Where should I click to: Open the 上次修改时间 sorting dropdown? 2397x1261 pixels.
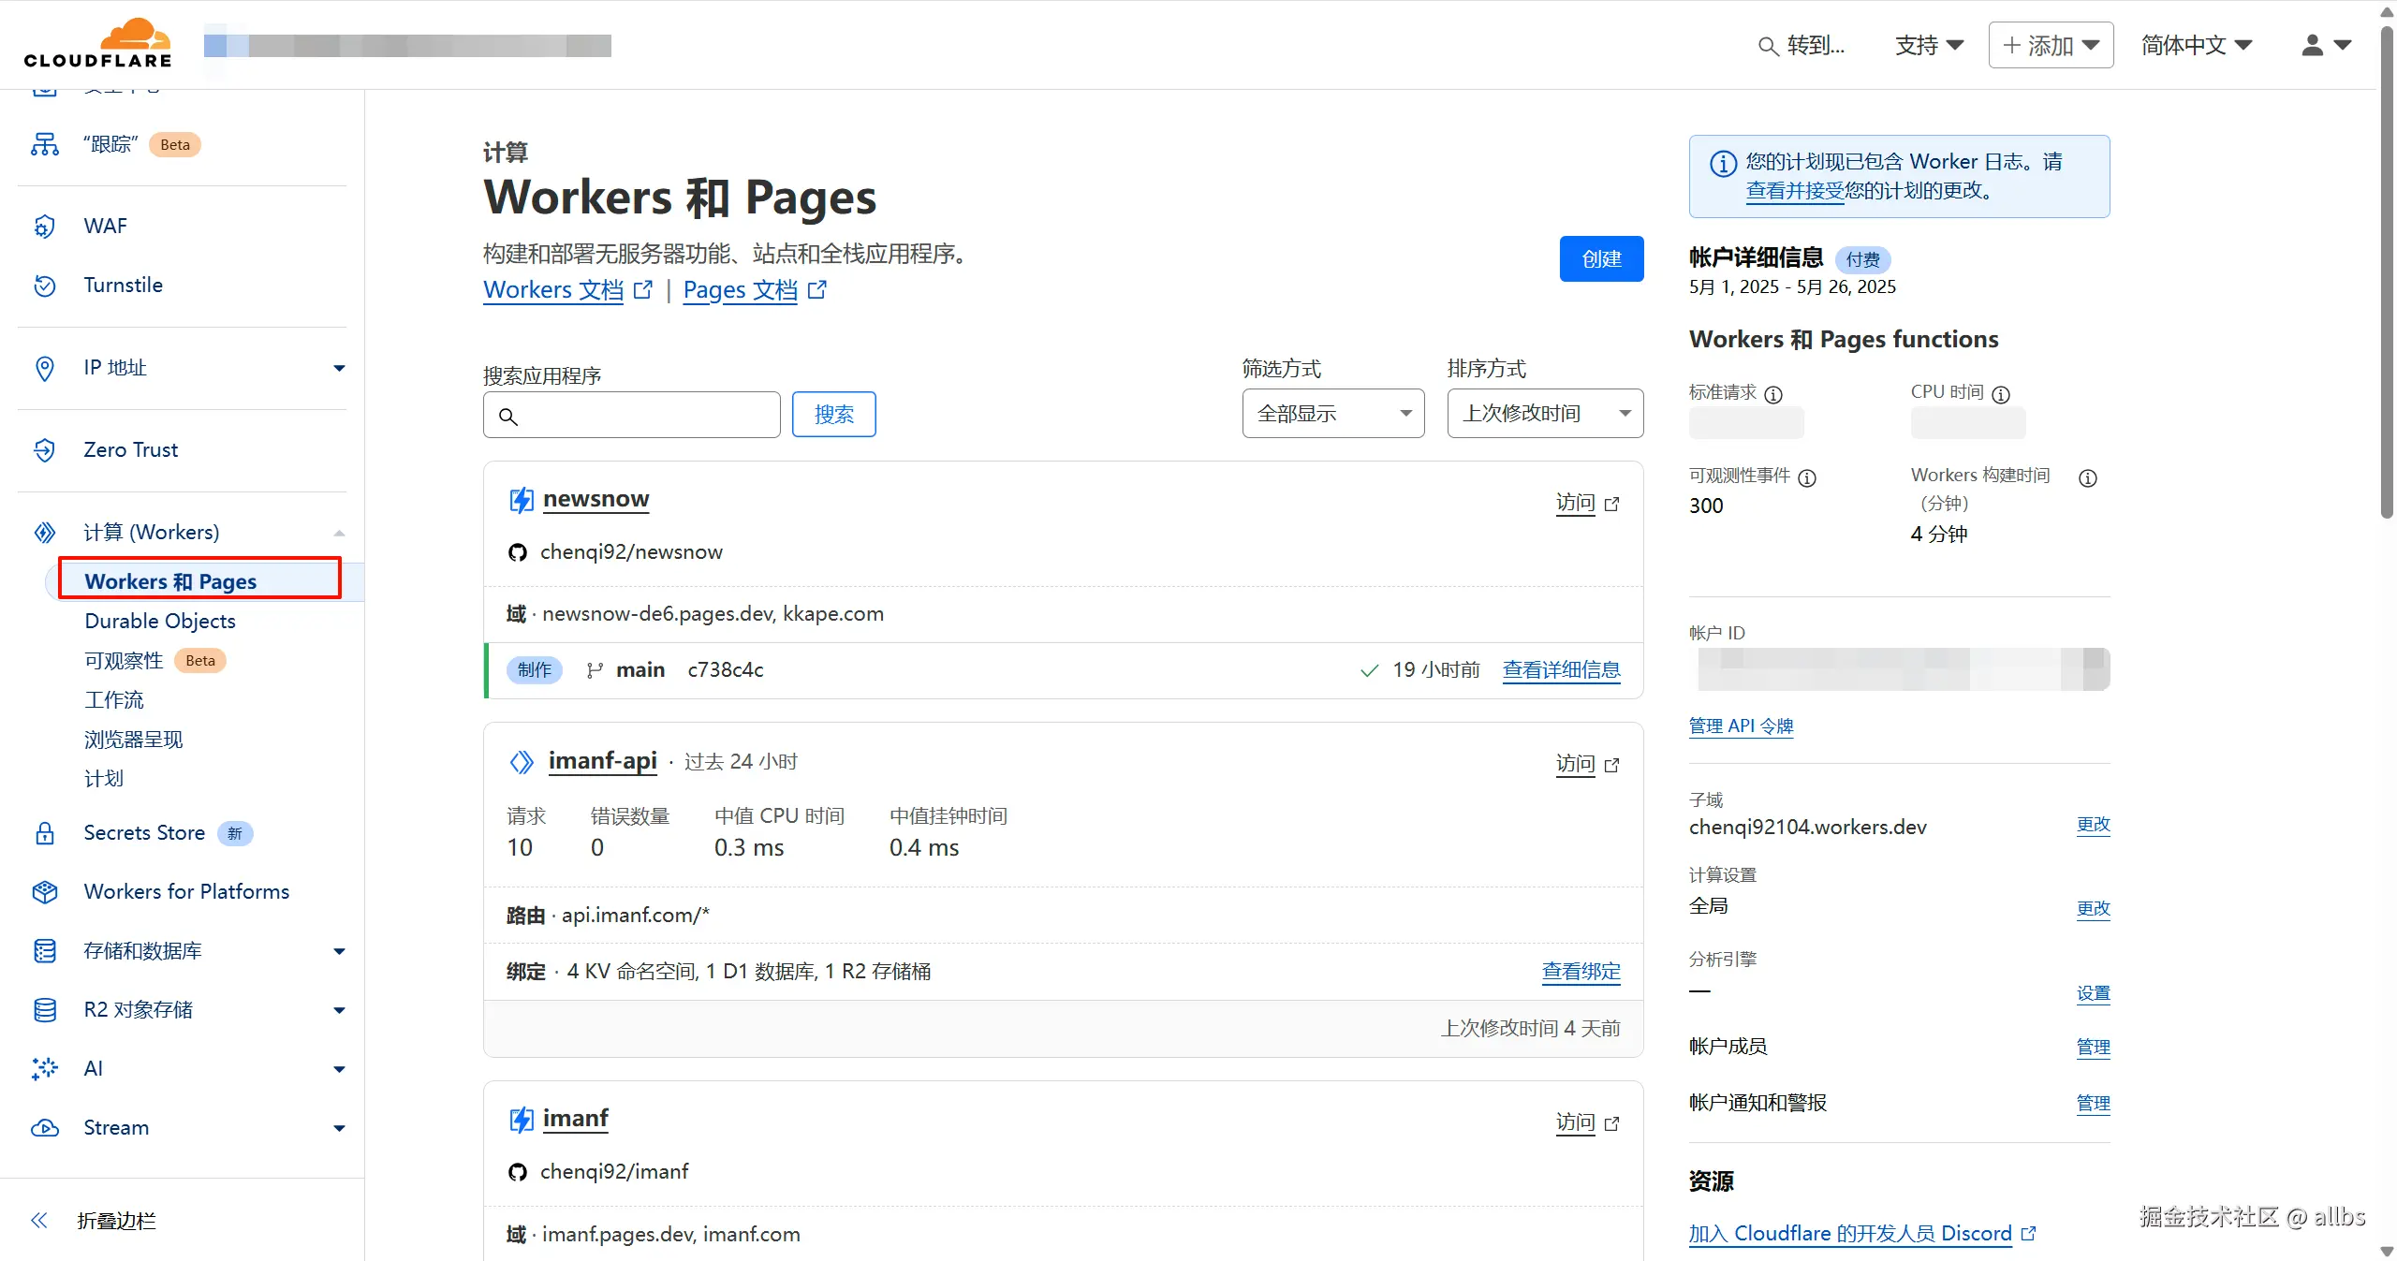(x=1544, y=413)
